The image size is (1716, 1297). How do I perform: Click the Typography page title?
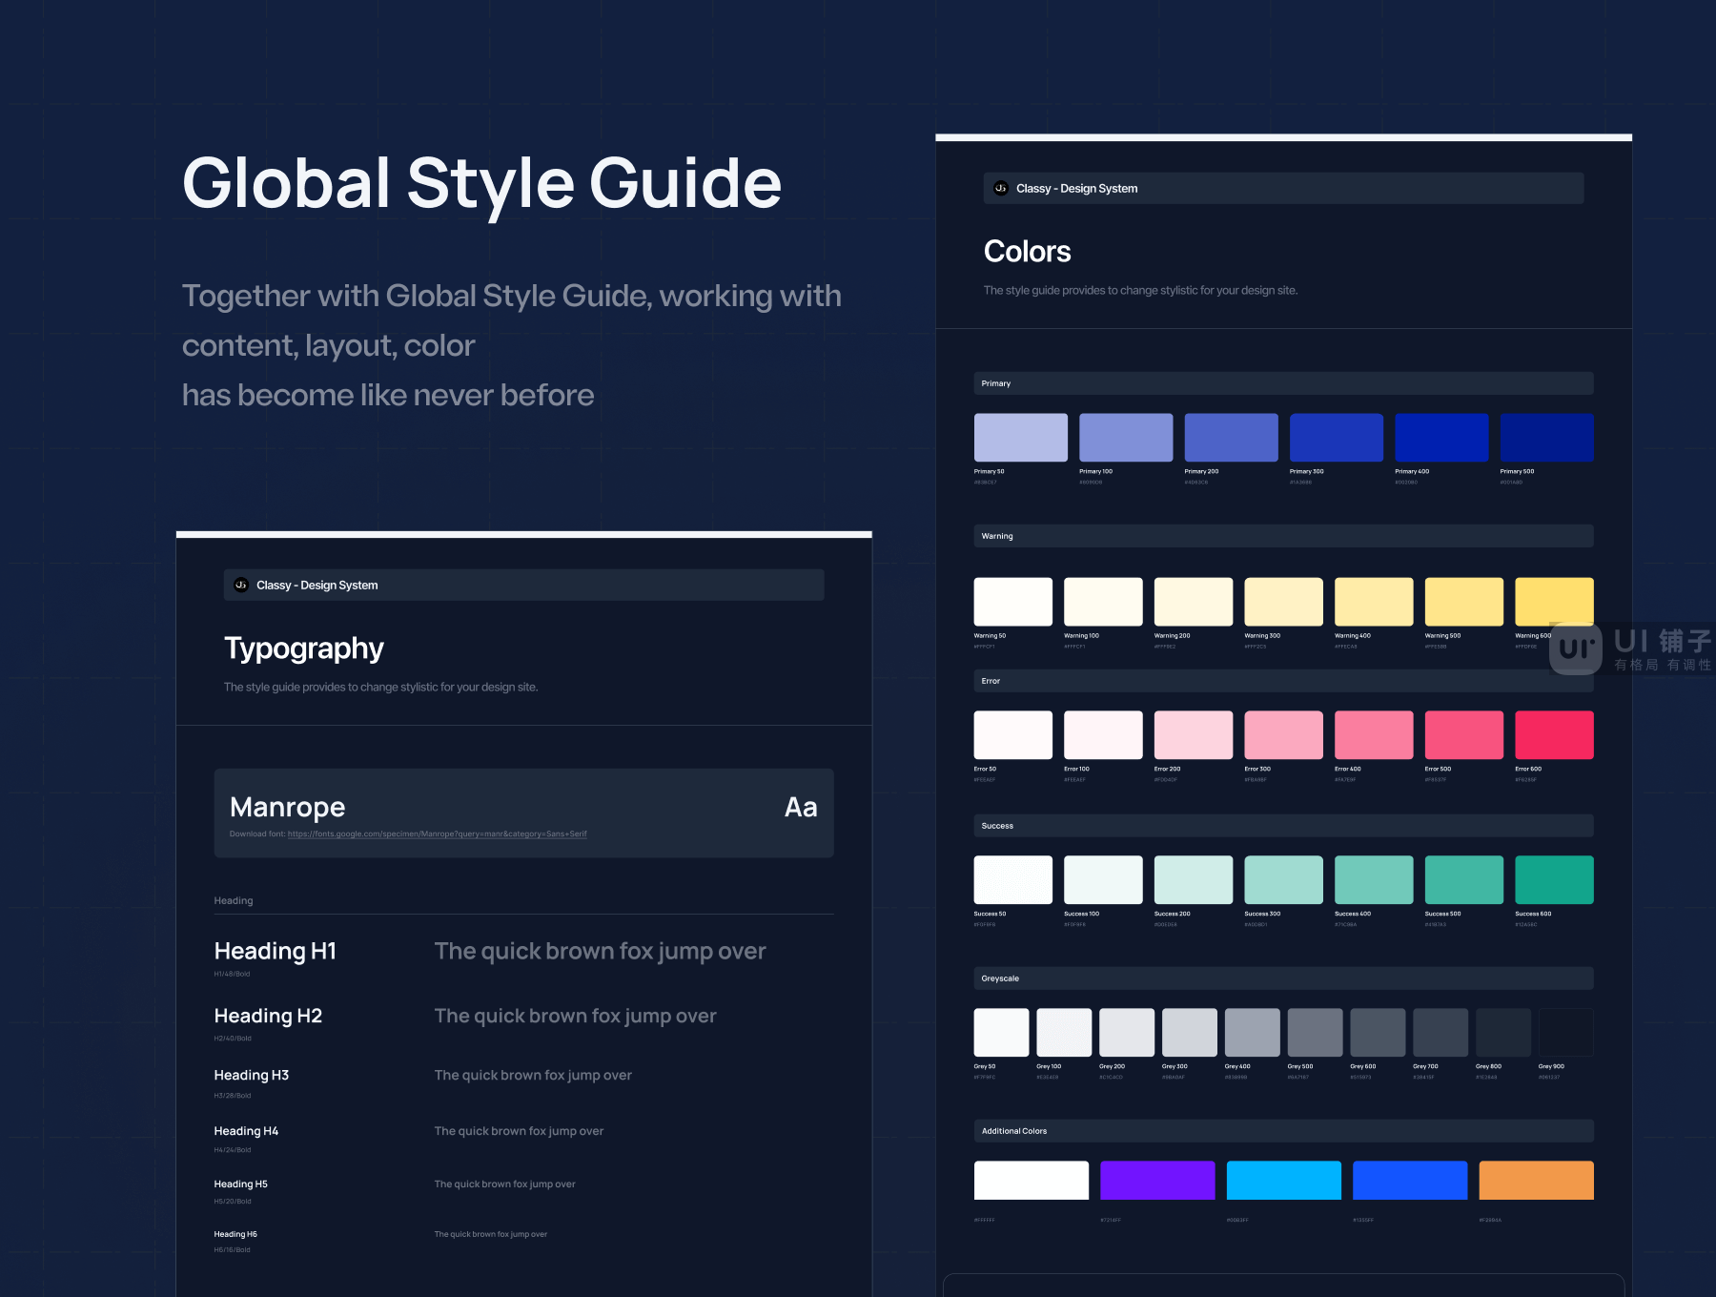pos(304,648)
